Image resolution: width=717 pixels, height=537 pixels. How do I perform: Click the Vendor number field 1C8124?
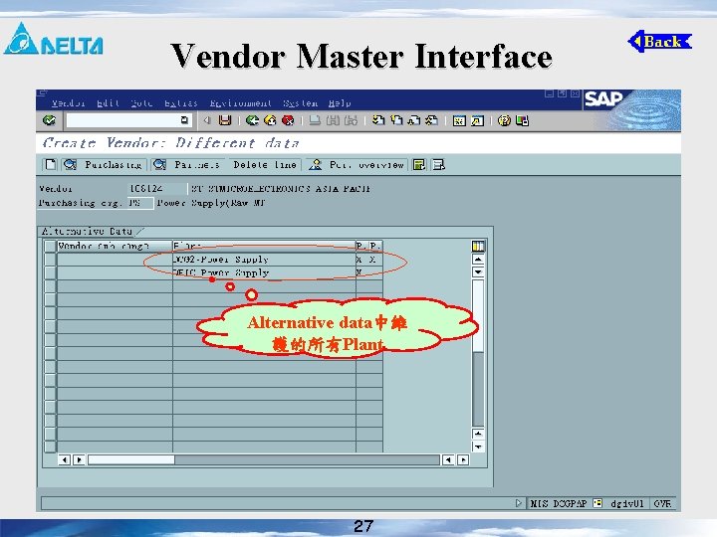coord(157,189)
